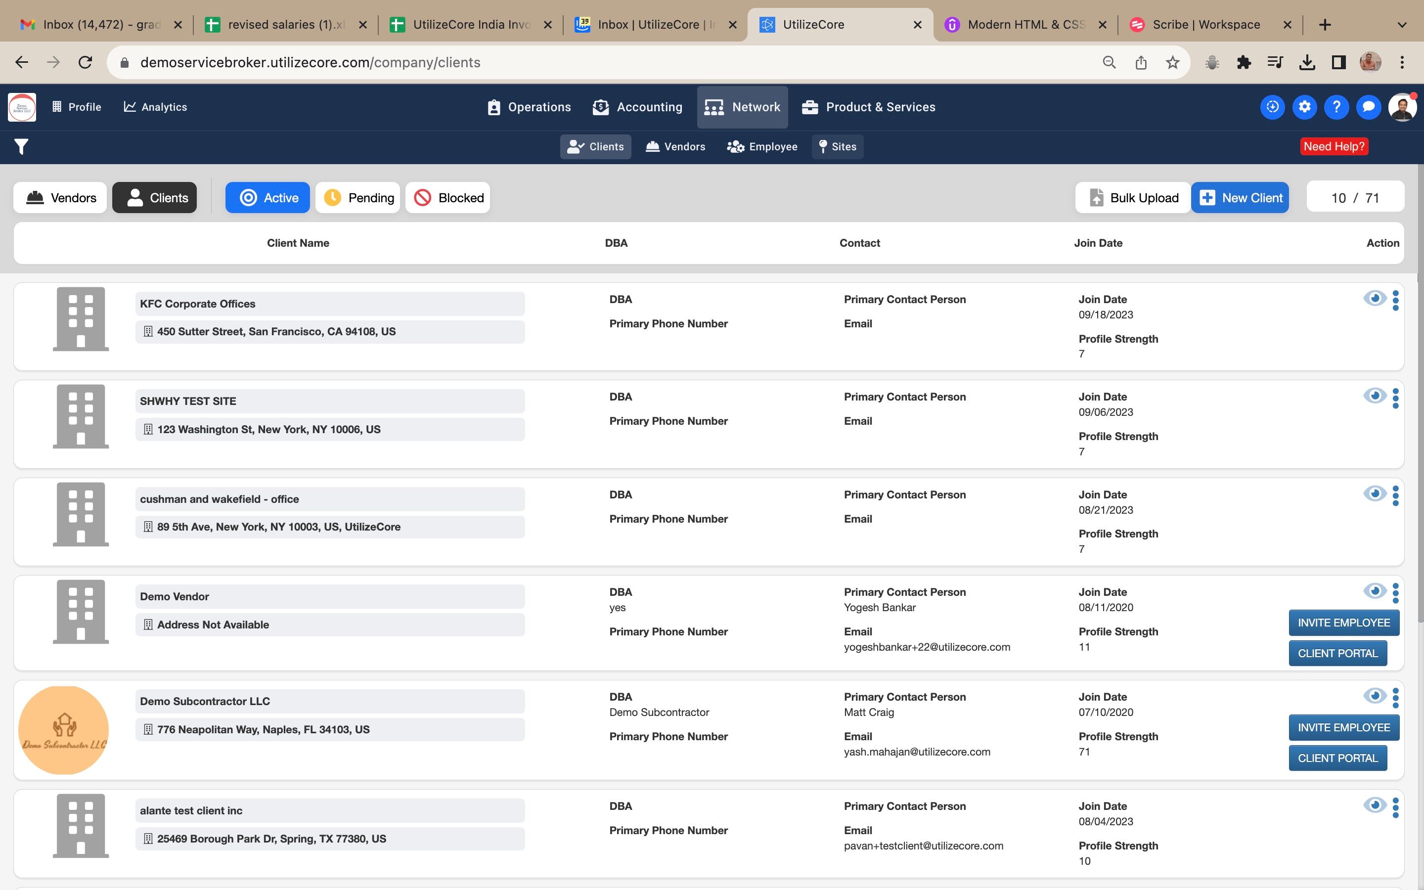Click eye icon for Demo Vendor row
1424x890 pixels.
pos(1374,591)
